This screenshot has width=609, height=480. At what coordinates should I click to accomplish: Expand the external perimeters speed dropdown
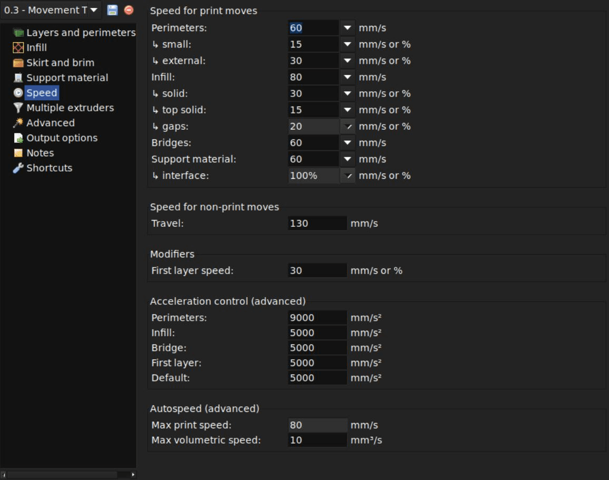347,61
